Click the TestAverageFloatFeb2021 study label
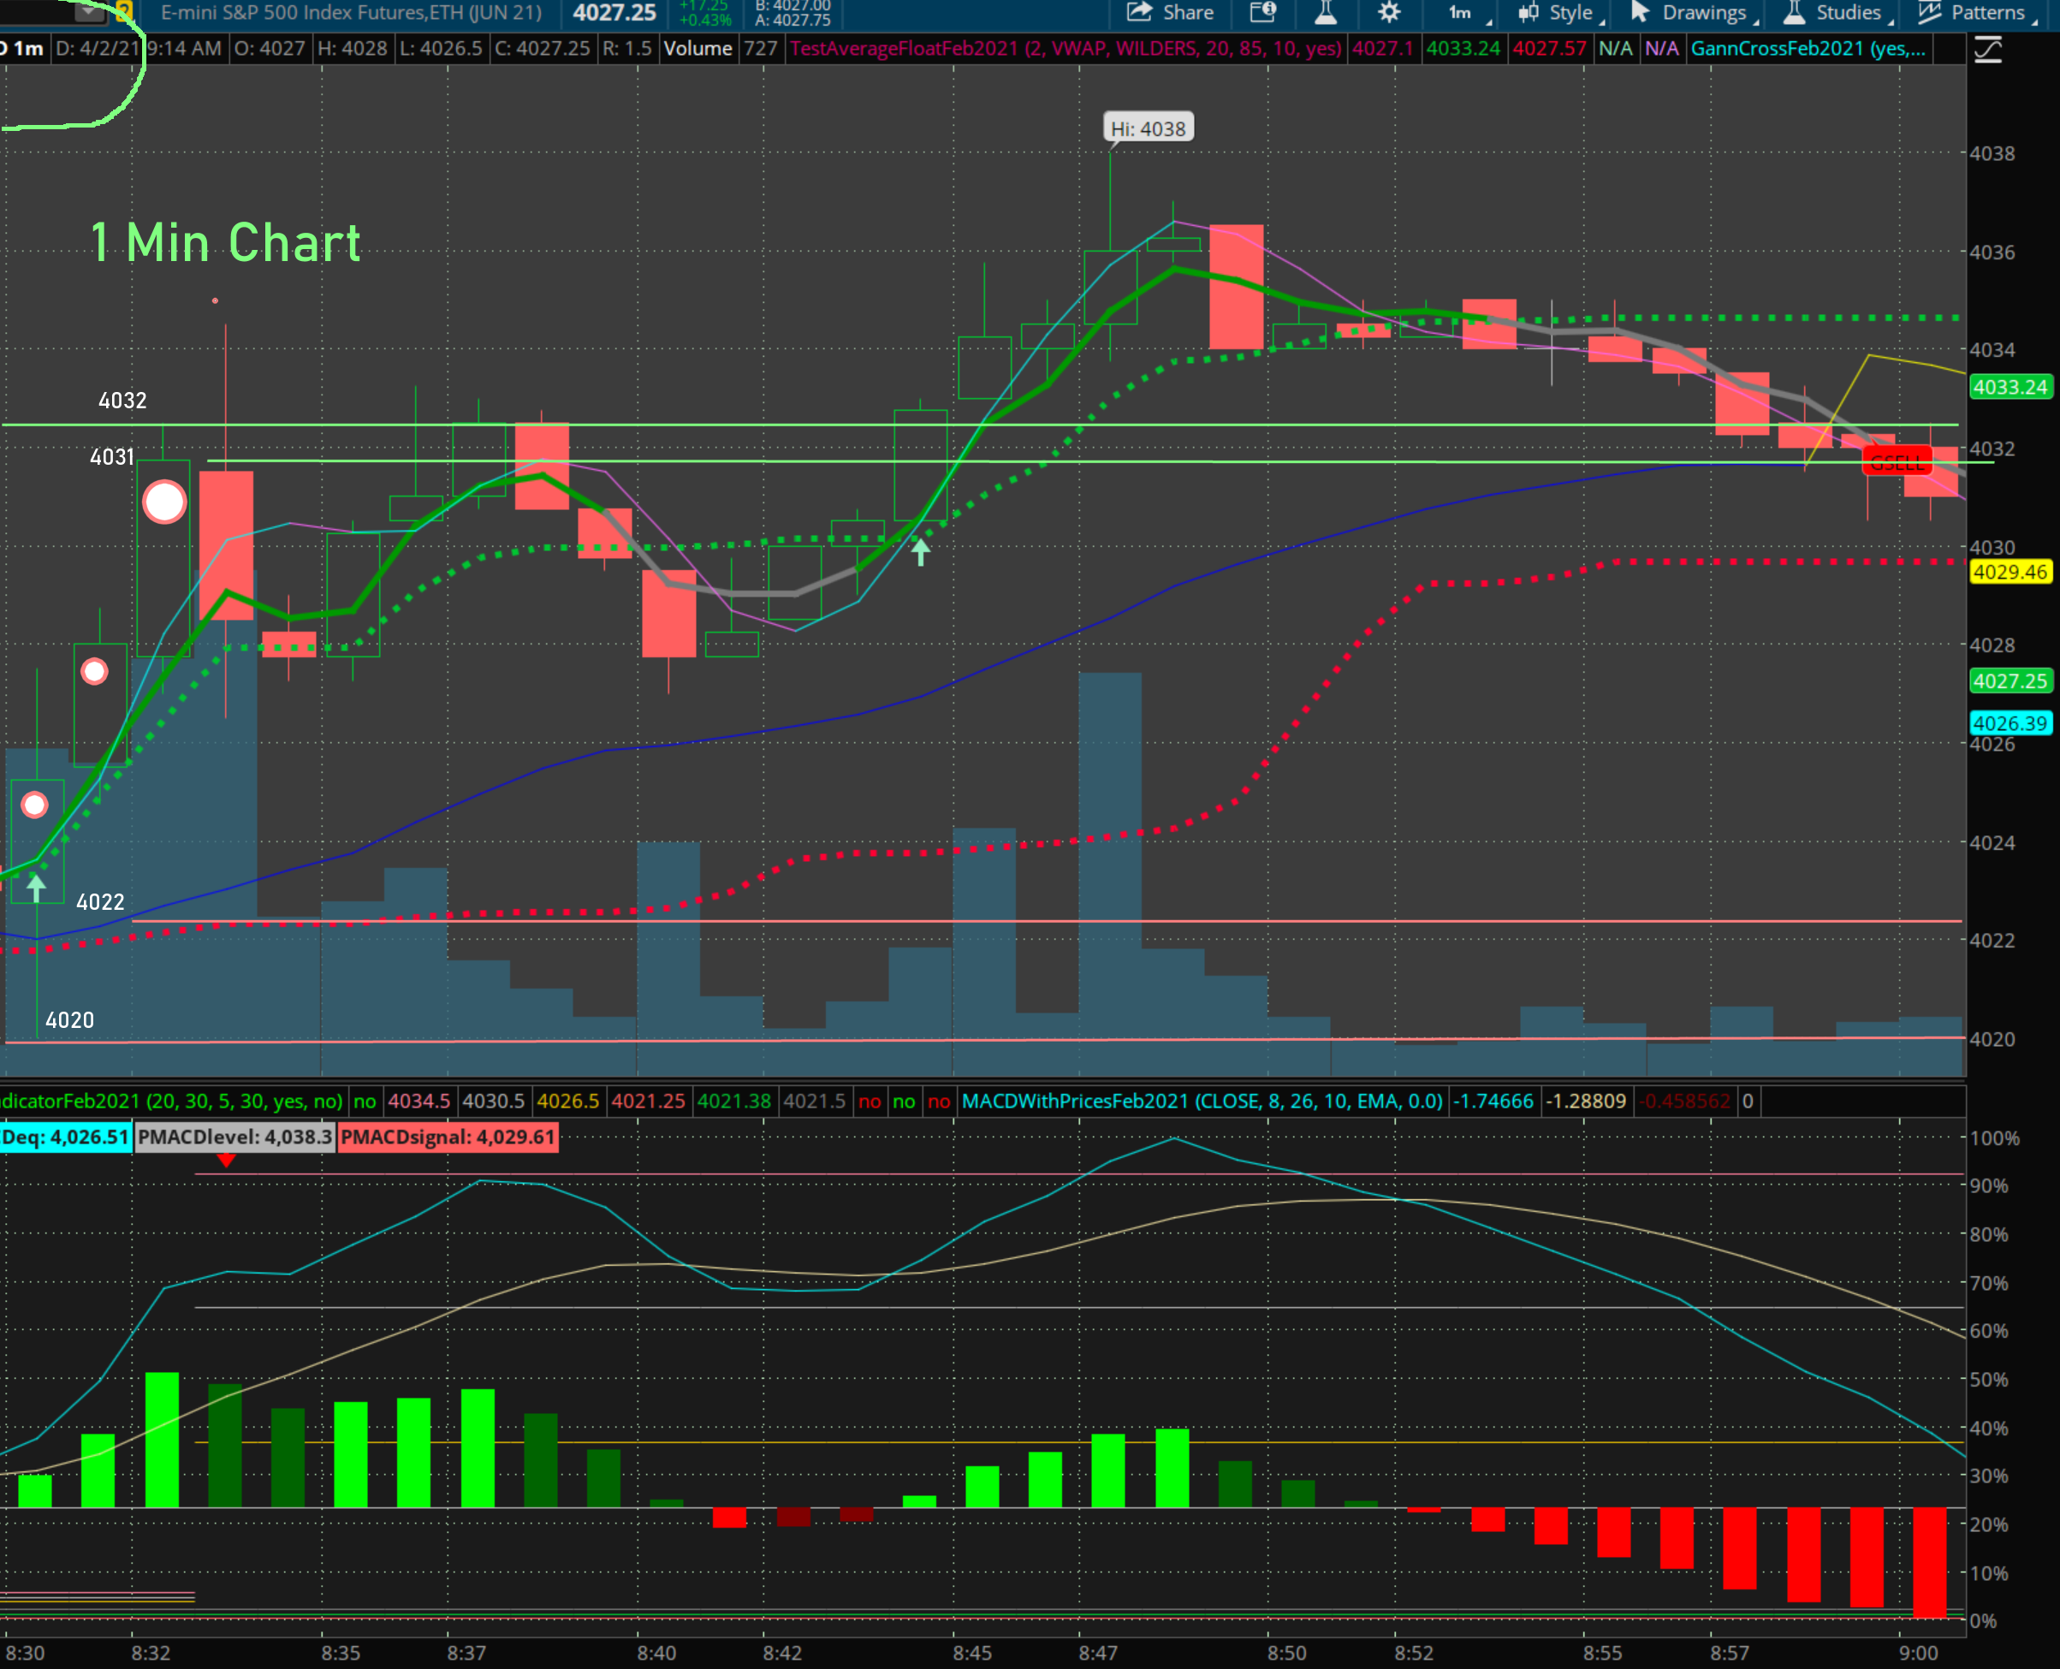The image size is (2060, 1669). coord(1065,48)
